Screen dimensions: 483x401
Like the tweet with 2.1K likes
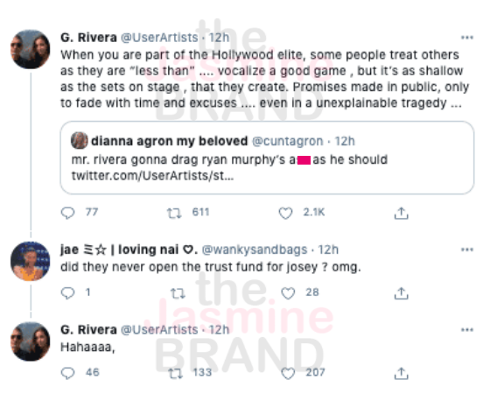coord(285,213)
